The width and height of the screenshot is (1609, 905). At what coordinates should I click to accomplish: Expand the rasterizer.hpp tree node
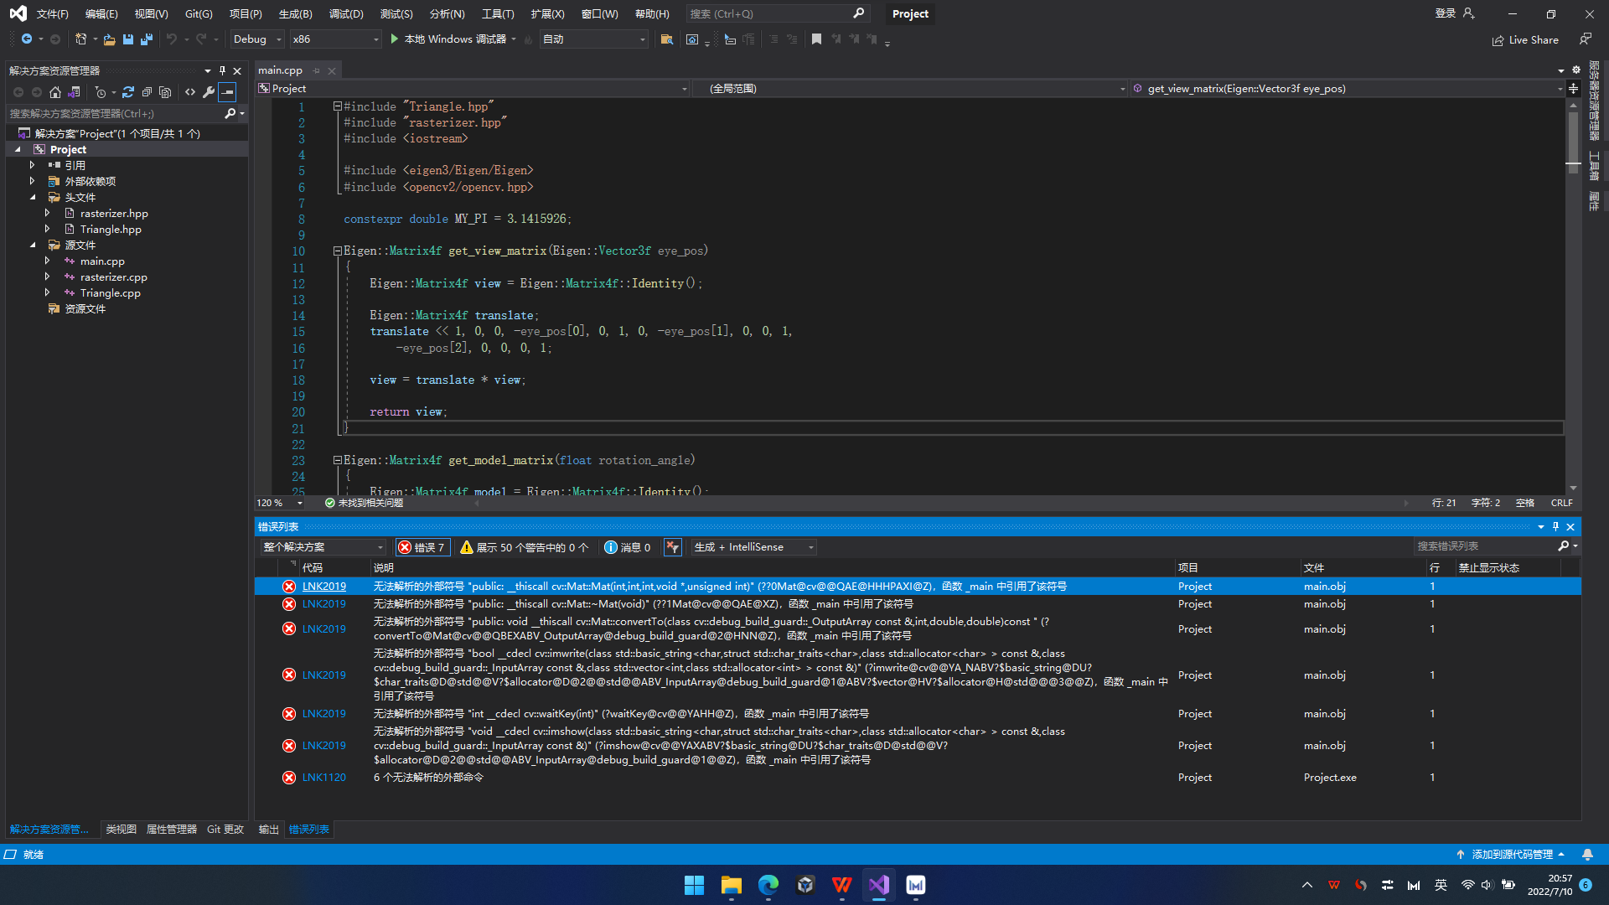[48, 213]
